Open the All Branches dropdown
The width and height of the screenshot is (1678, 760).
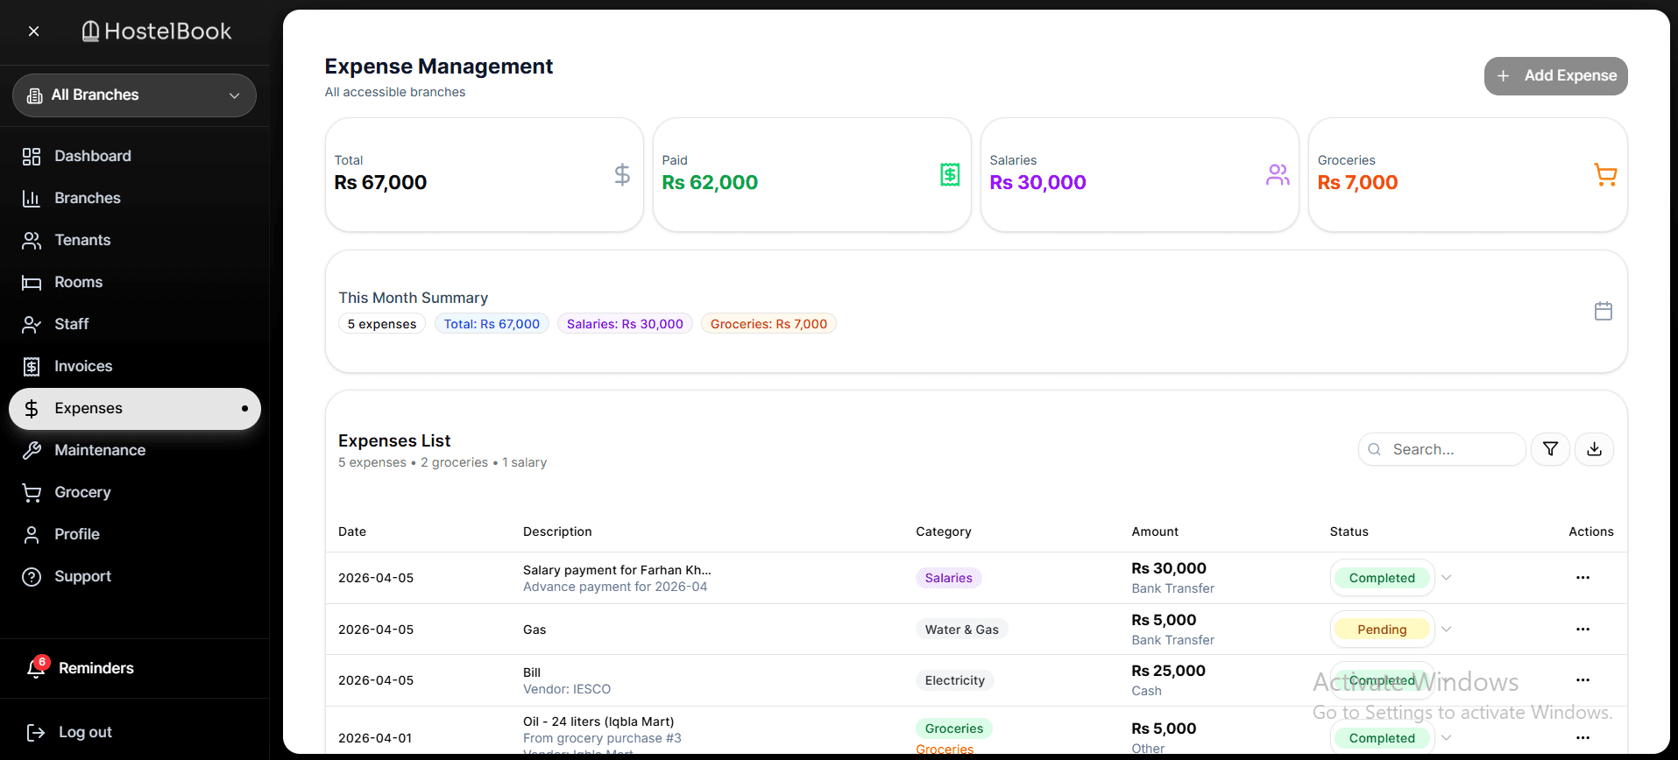coord(134,95)
